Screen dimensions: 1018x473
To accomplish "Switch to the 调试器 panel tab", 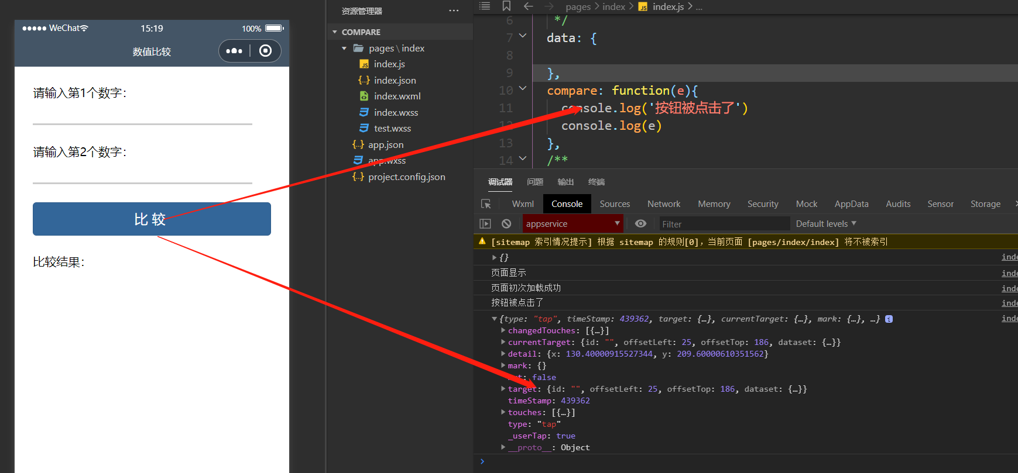I will pyautogui.click(x=500, y=182).
